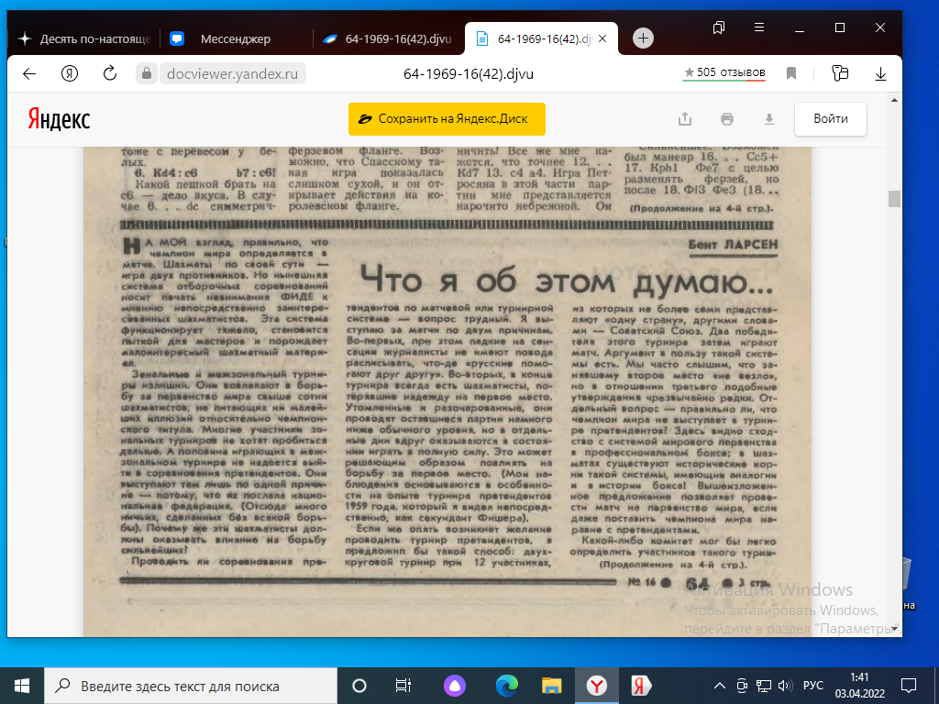
Task: Open the tab-groups/bookmarks panel icon in title bar
Action: [x=719, y=27]
